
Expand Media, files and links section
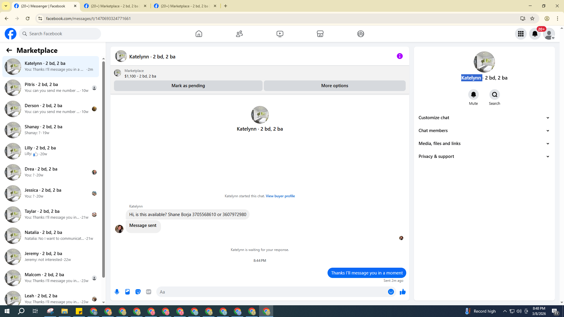[484, 144]
